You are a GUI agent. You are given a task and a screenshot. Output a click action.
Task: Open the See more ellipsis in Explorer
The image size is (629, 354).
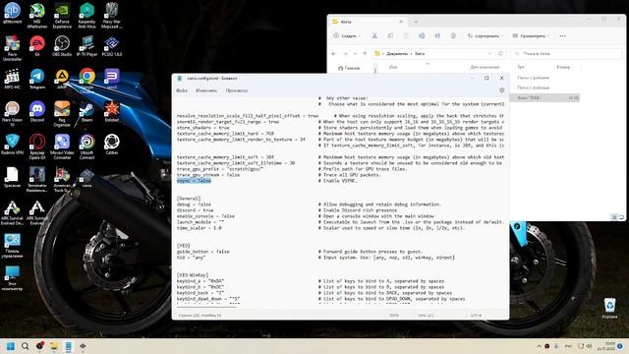563,35
